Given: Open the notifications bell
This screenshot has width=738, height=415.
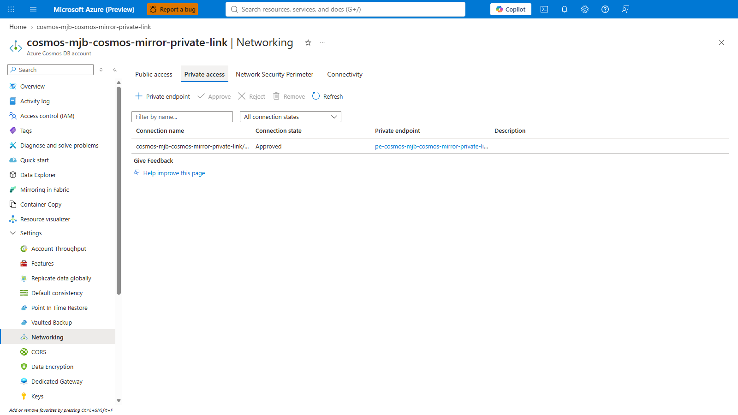Looking at the screenshot, I should (565, 9).
